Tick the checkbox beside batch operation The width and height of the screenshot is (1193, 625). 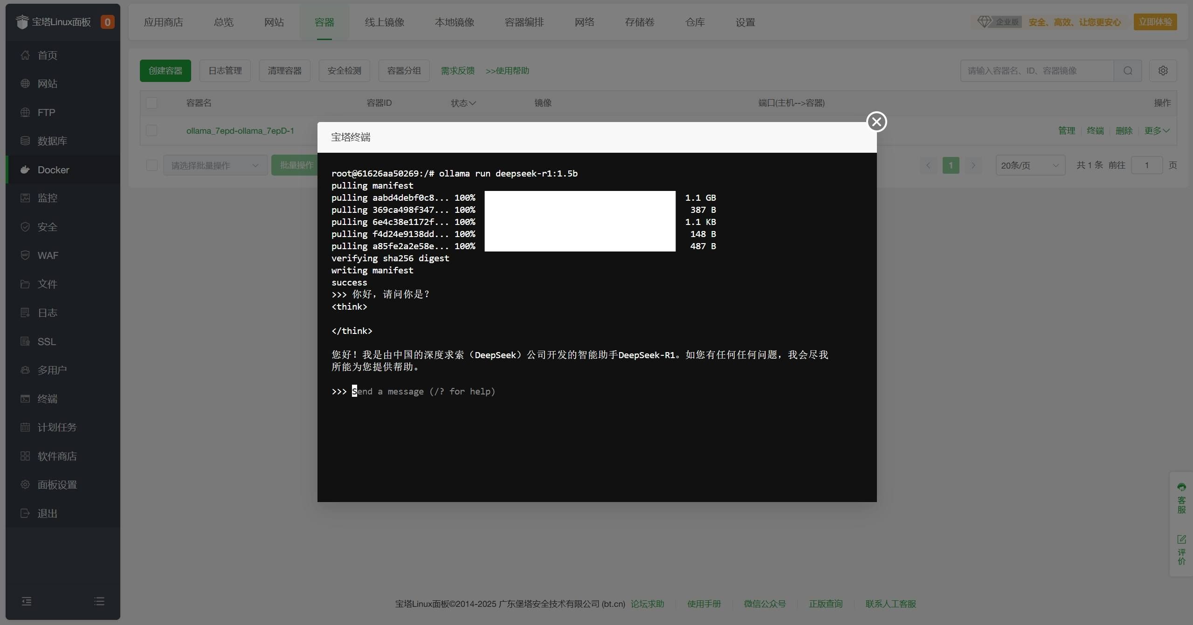[x=152, y=165]
